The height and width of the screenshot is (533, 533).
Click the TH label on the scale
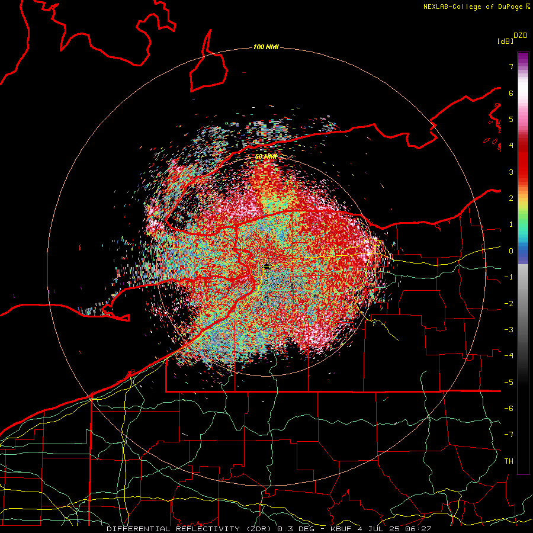[x=509, y=461]
